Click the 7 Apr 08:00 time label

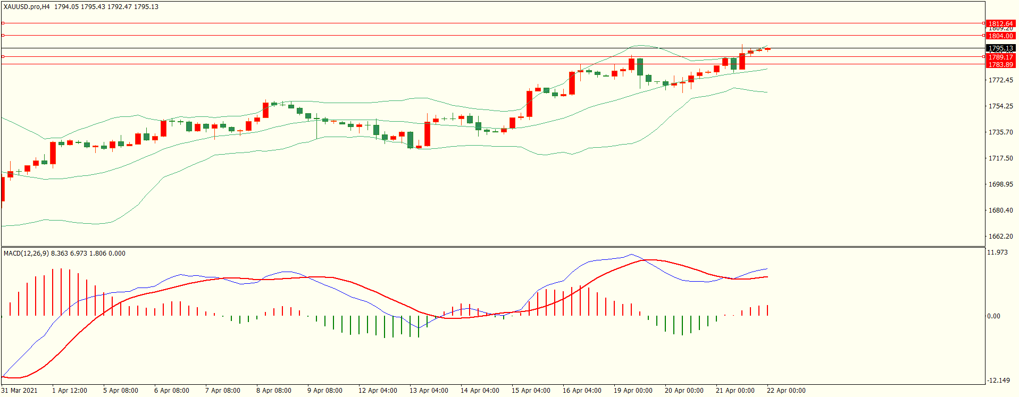tap(223, 391)
